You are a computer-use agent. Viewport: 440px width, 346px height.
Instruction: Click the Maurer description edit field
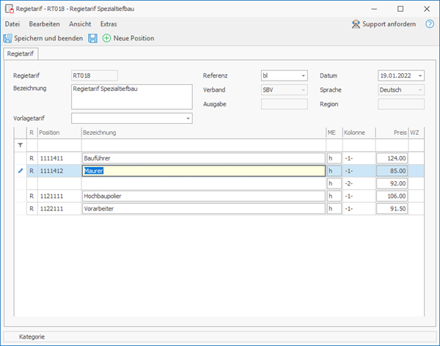[x=204, y=171]
